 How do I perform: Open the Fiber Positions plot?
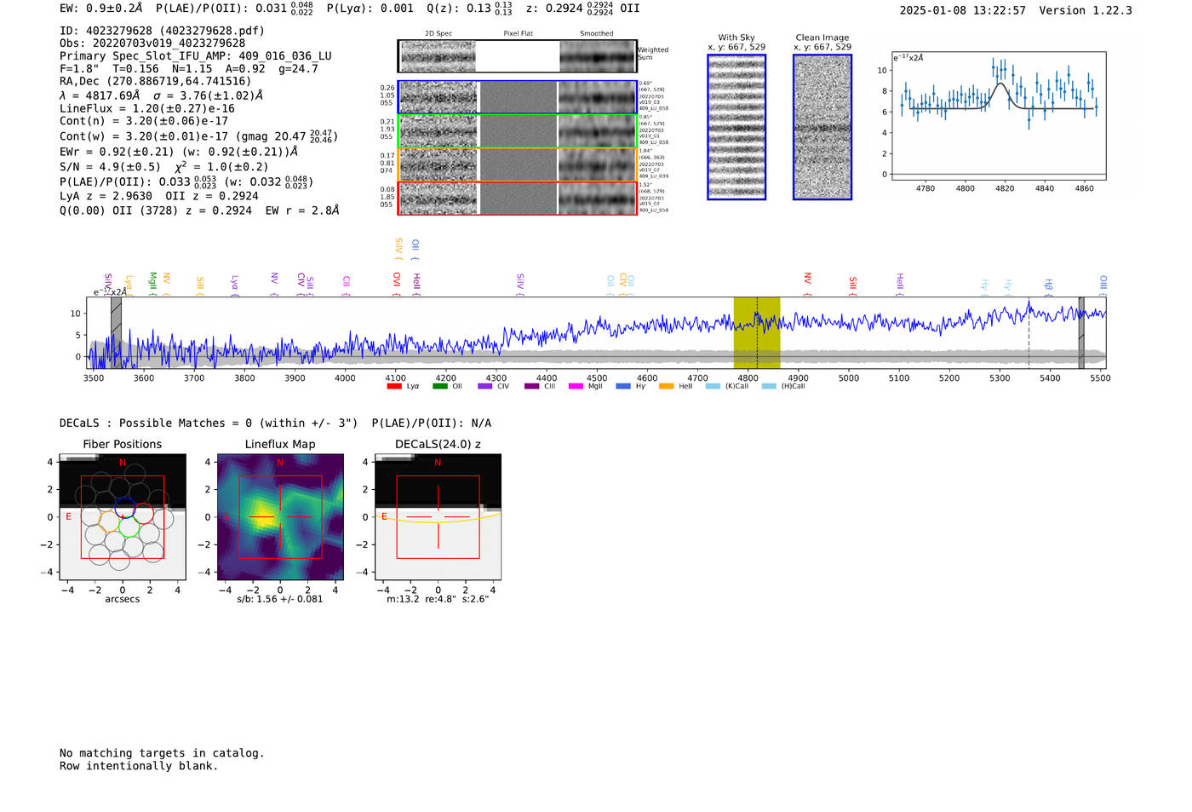(123, 517)
